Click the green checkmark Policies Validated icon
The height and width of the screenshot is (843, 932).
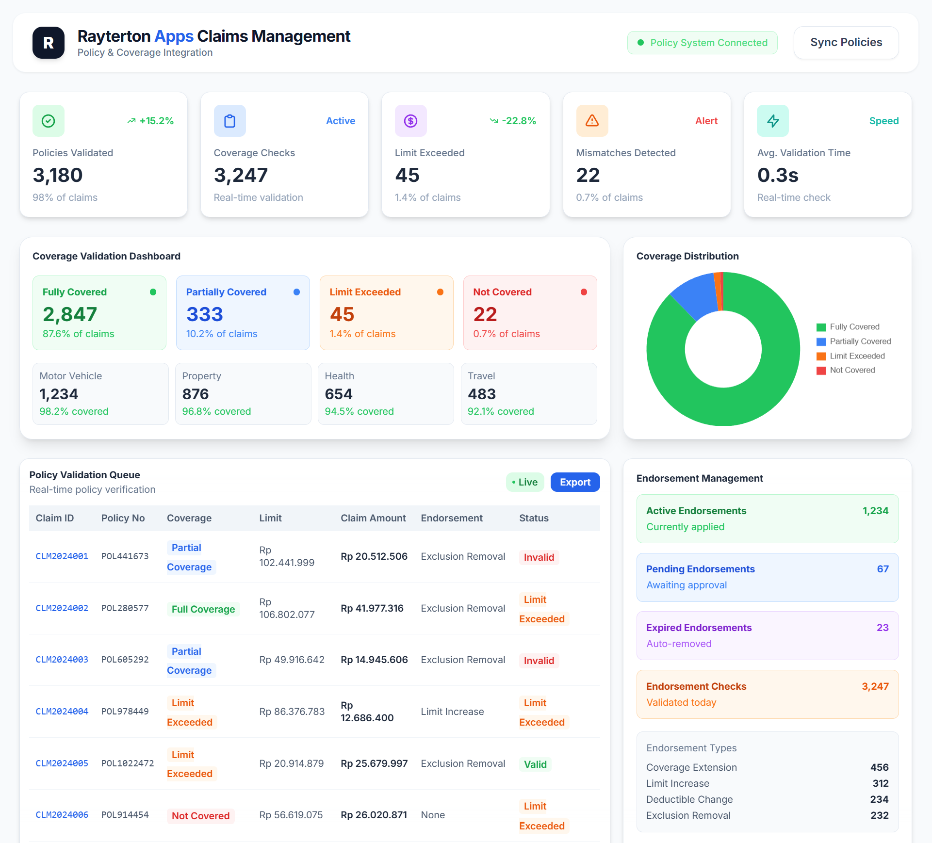[x=48, y=121]
